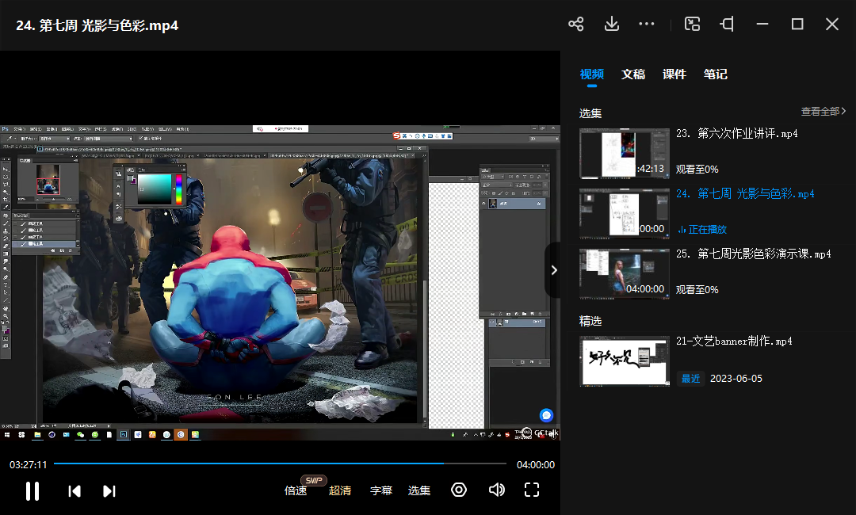Click the 查看全部 link
Screen dimensions: 856x515
point(824,111)
